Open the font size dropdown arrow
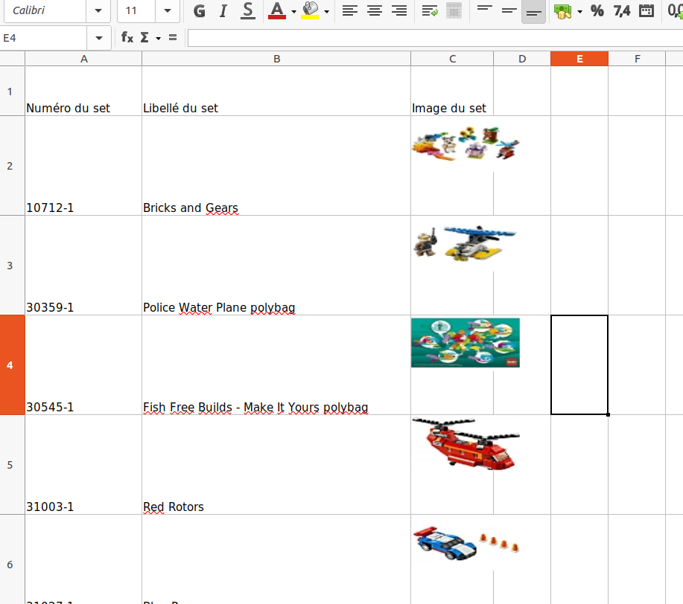Image resolution: width=683 pixels, height=604 pixels. click(x=168, y=11)
